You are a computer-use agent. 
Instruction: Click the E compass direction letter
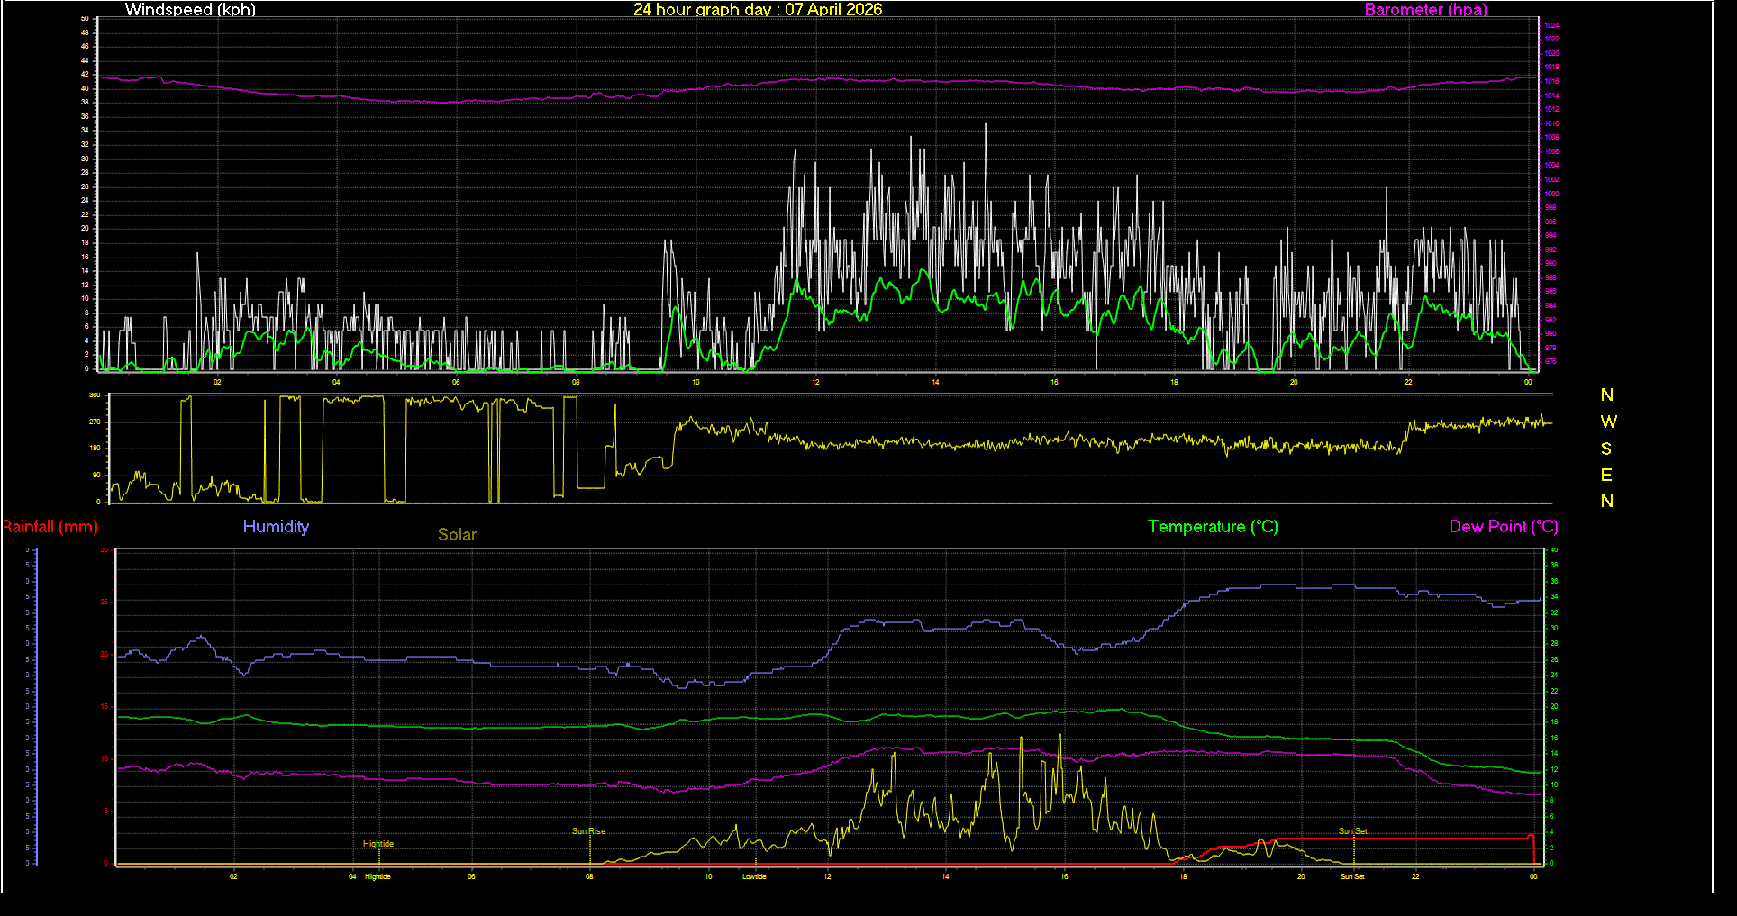tap(1606, 475)
